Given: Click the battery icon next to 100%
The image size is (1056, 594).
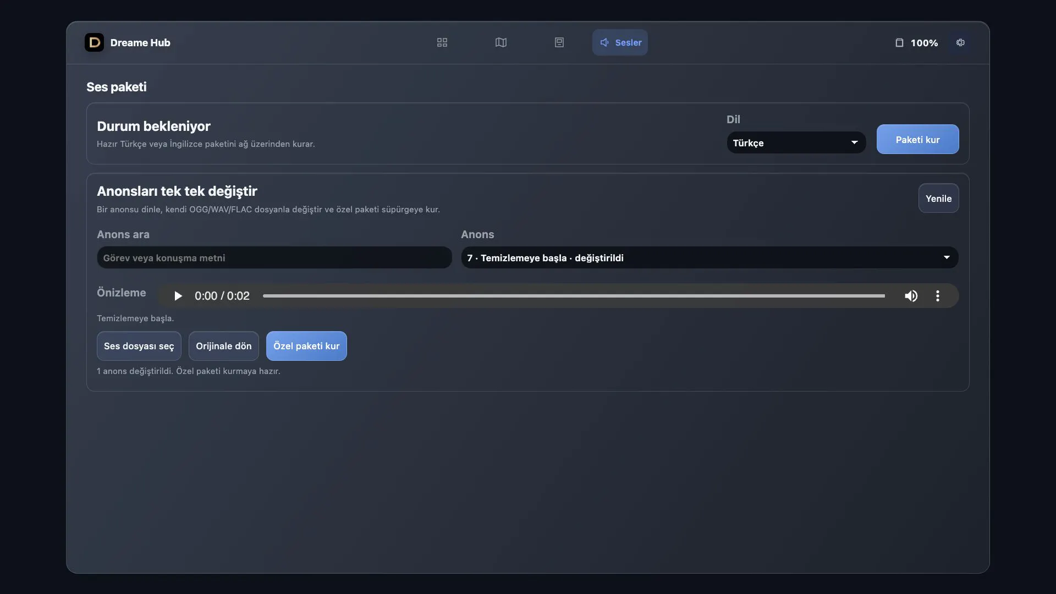Looking at the screenshot, I should coord(899,42).
